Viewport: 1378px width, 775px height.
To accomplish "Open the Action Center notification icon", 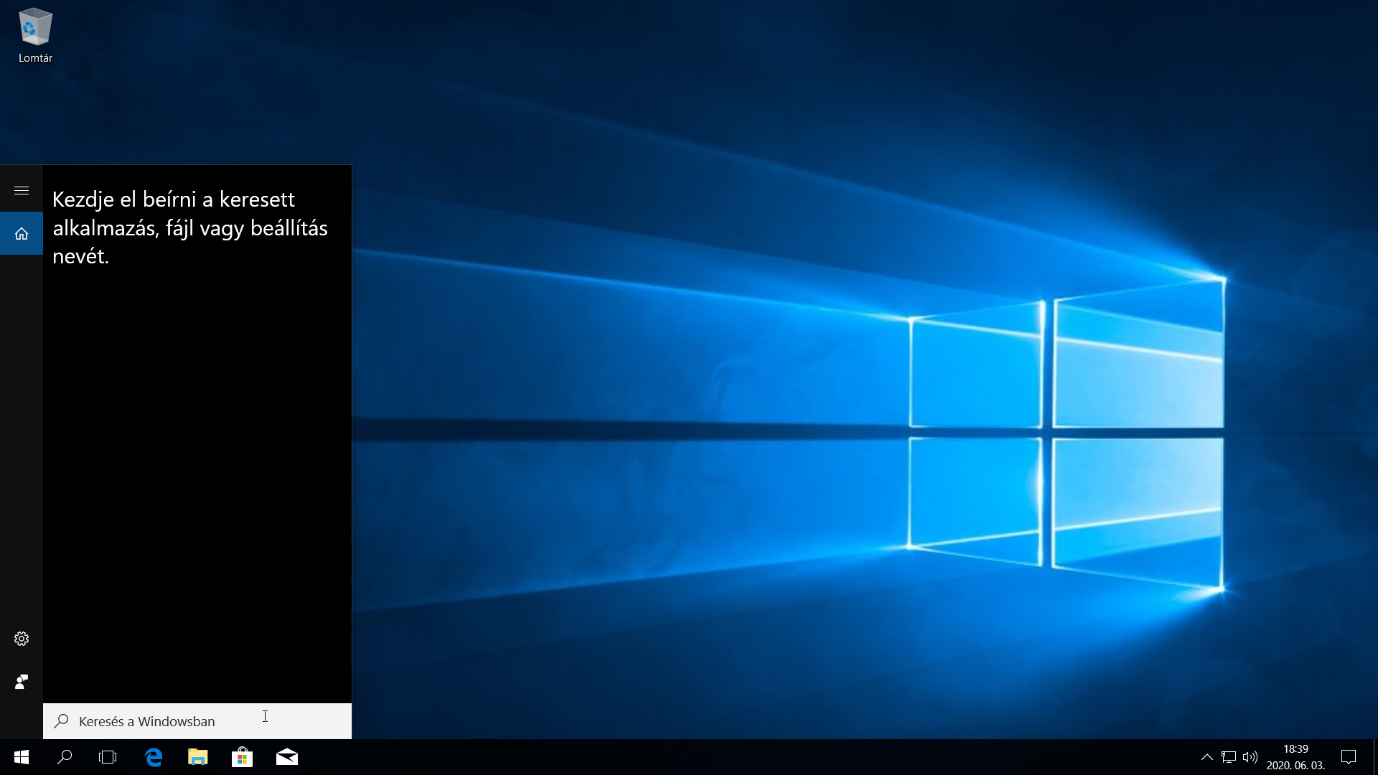I will [1349, 757].
